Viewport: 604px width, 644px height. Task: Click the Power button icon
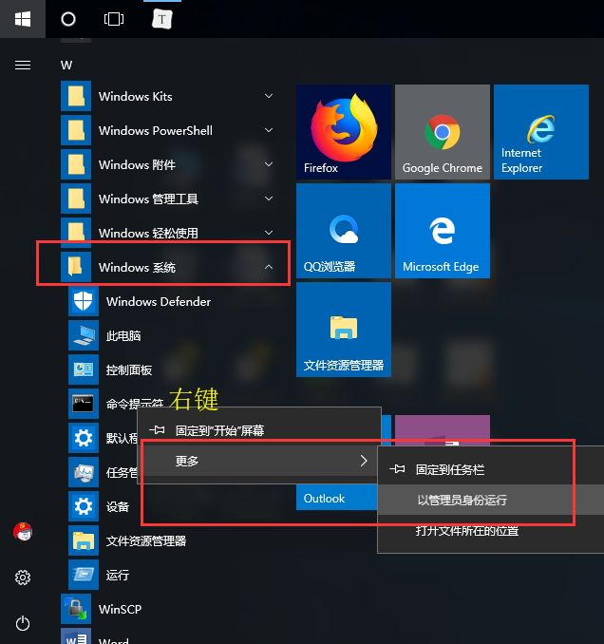point(23,623)
